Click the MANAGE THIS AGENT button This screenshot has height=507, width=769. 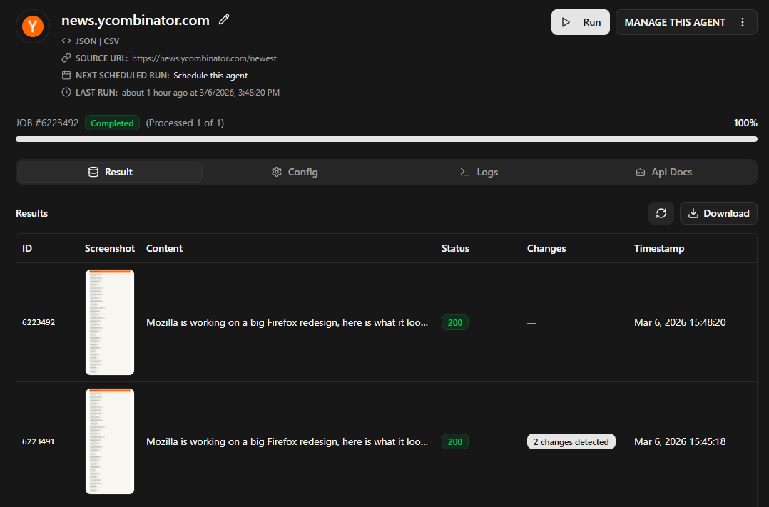(x=674, y=22)
